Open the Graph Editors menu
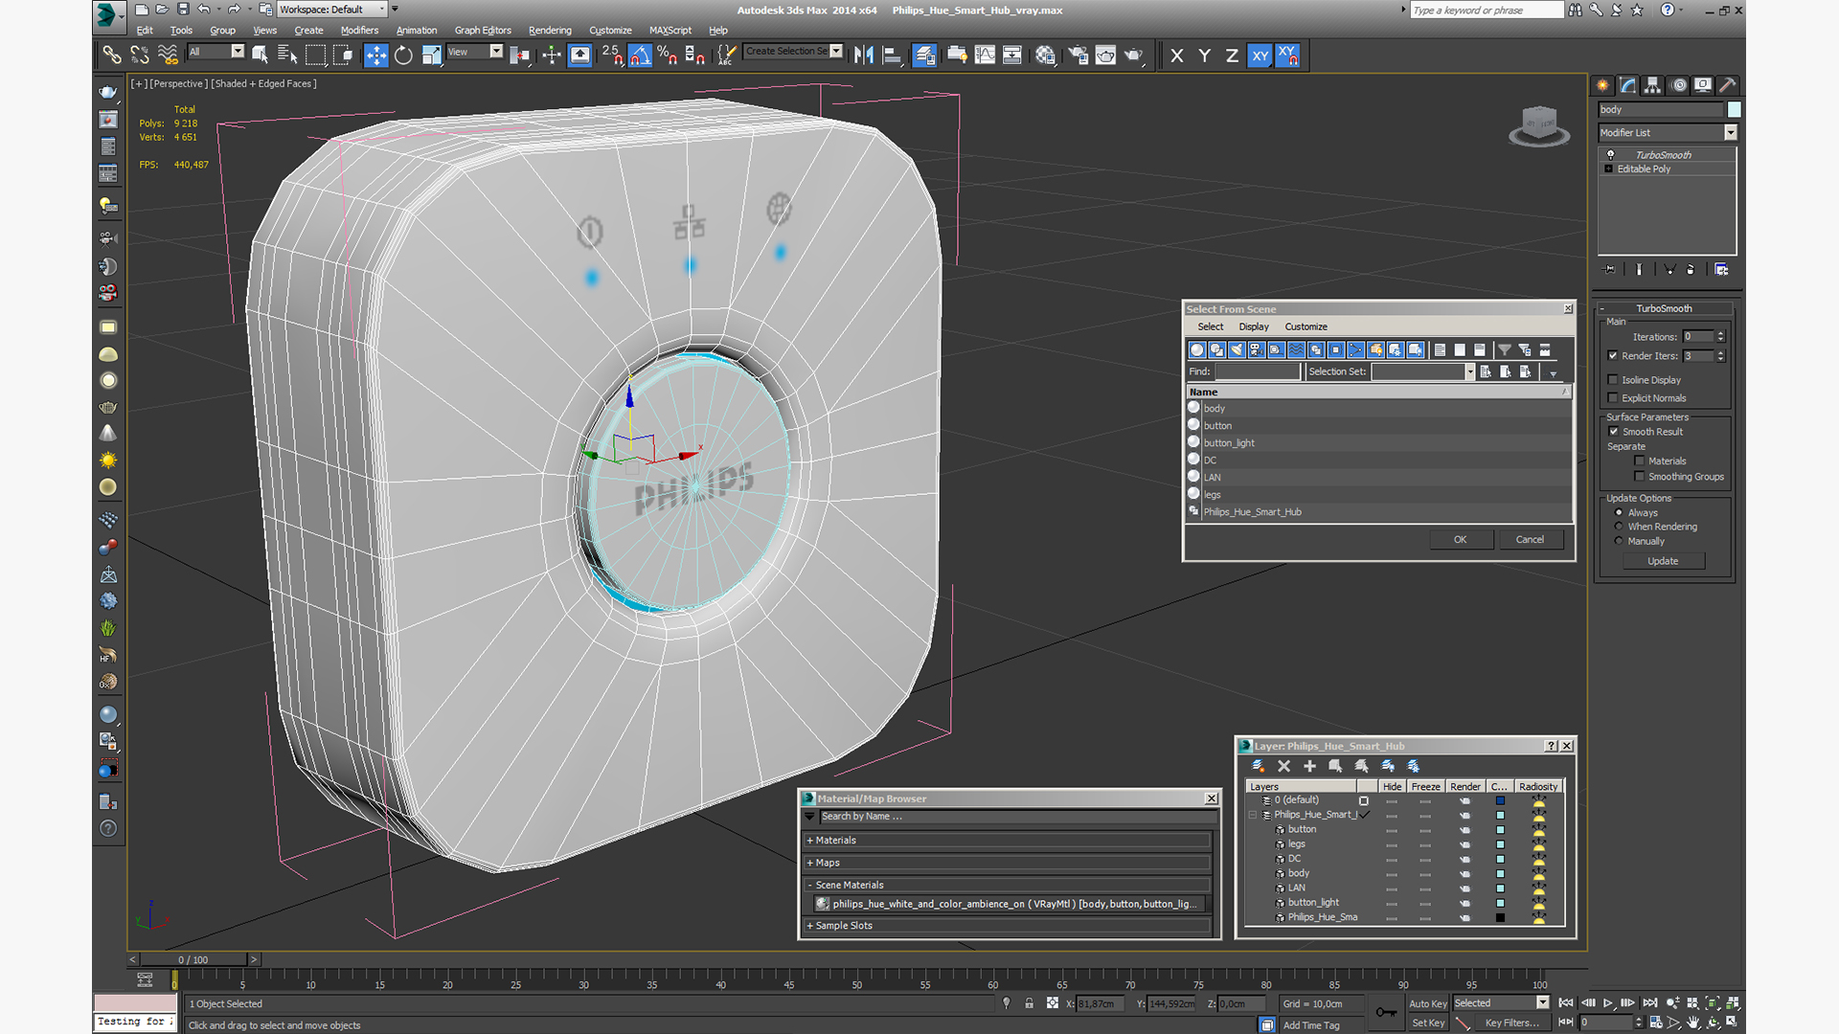 point(483,31)
